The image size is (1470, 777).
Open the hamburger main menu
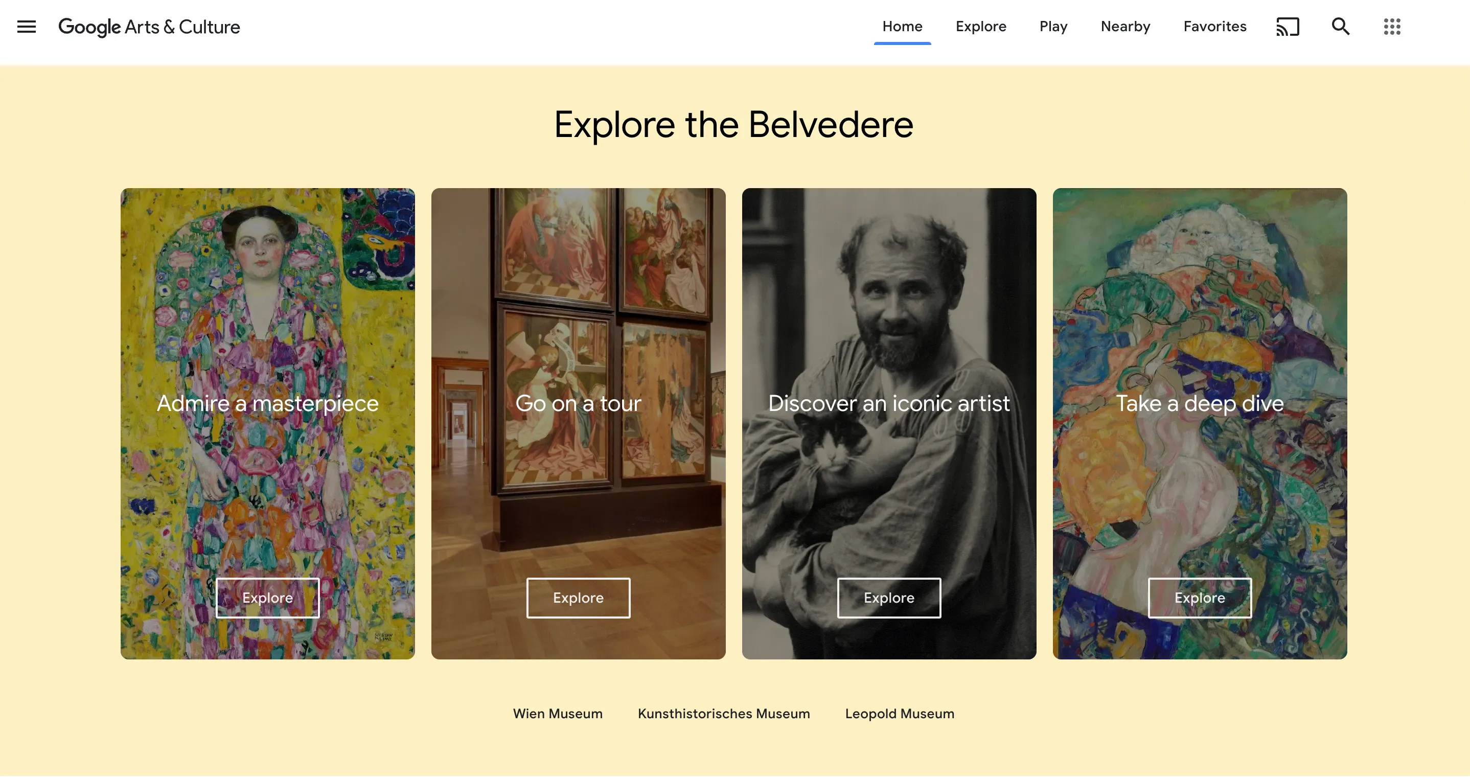[x=26, y=26]
